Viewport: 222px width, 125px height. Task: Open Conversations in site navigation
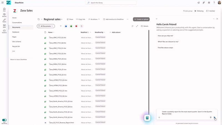pos(17,22)
